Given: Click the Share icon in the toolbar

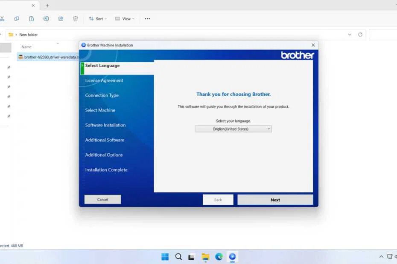Looking at the screenshot, I should pos(61,19).
